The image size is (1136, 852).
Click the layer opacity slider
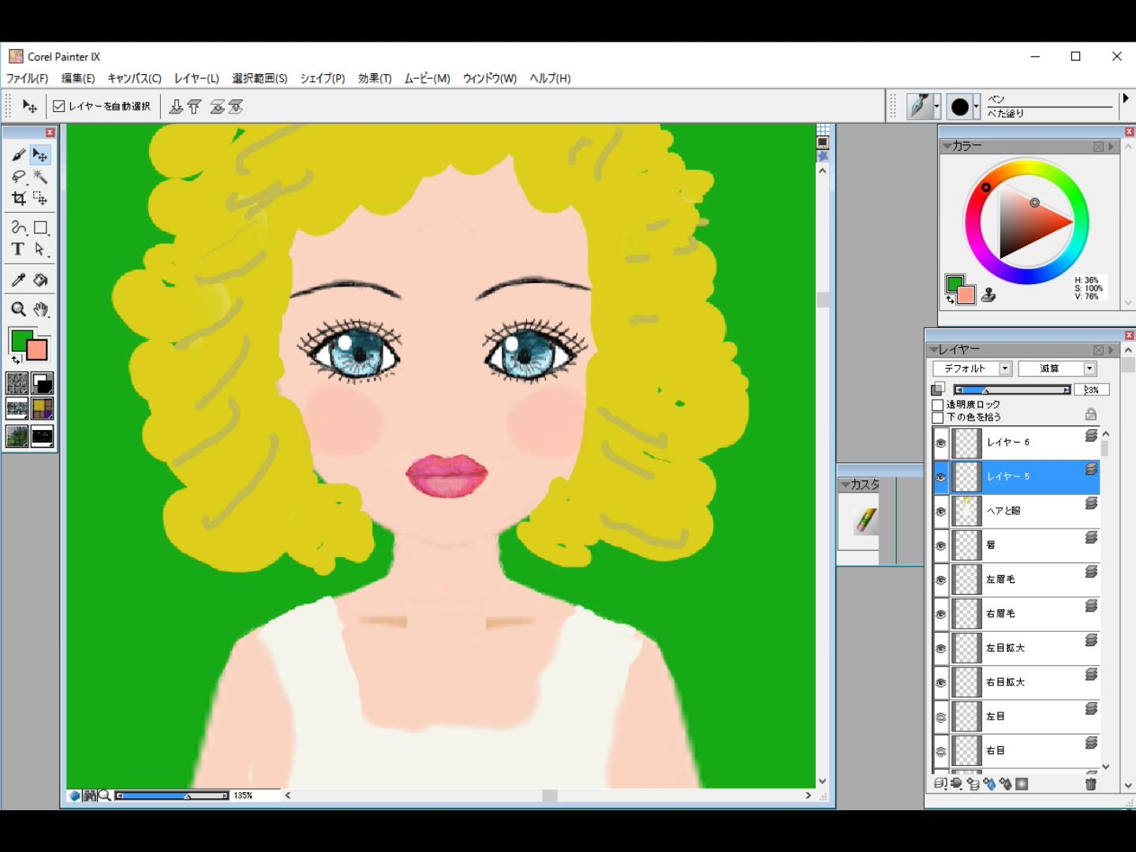[x=1012, y=390]
